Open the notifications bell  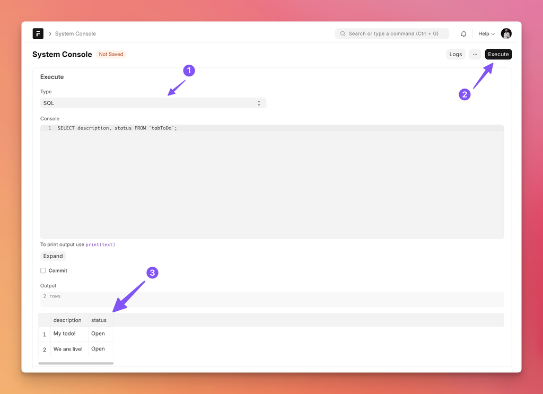click(463, 34)
